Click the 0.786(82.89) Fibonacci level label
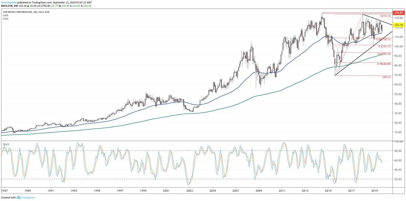Viewport: 406px width, 201px height. point(384,64)
